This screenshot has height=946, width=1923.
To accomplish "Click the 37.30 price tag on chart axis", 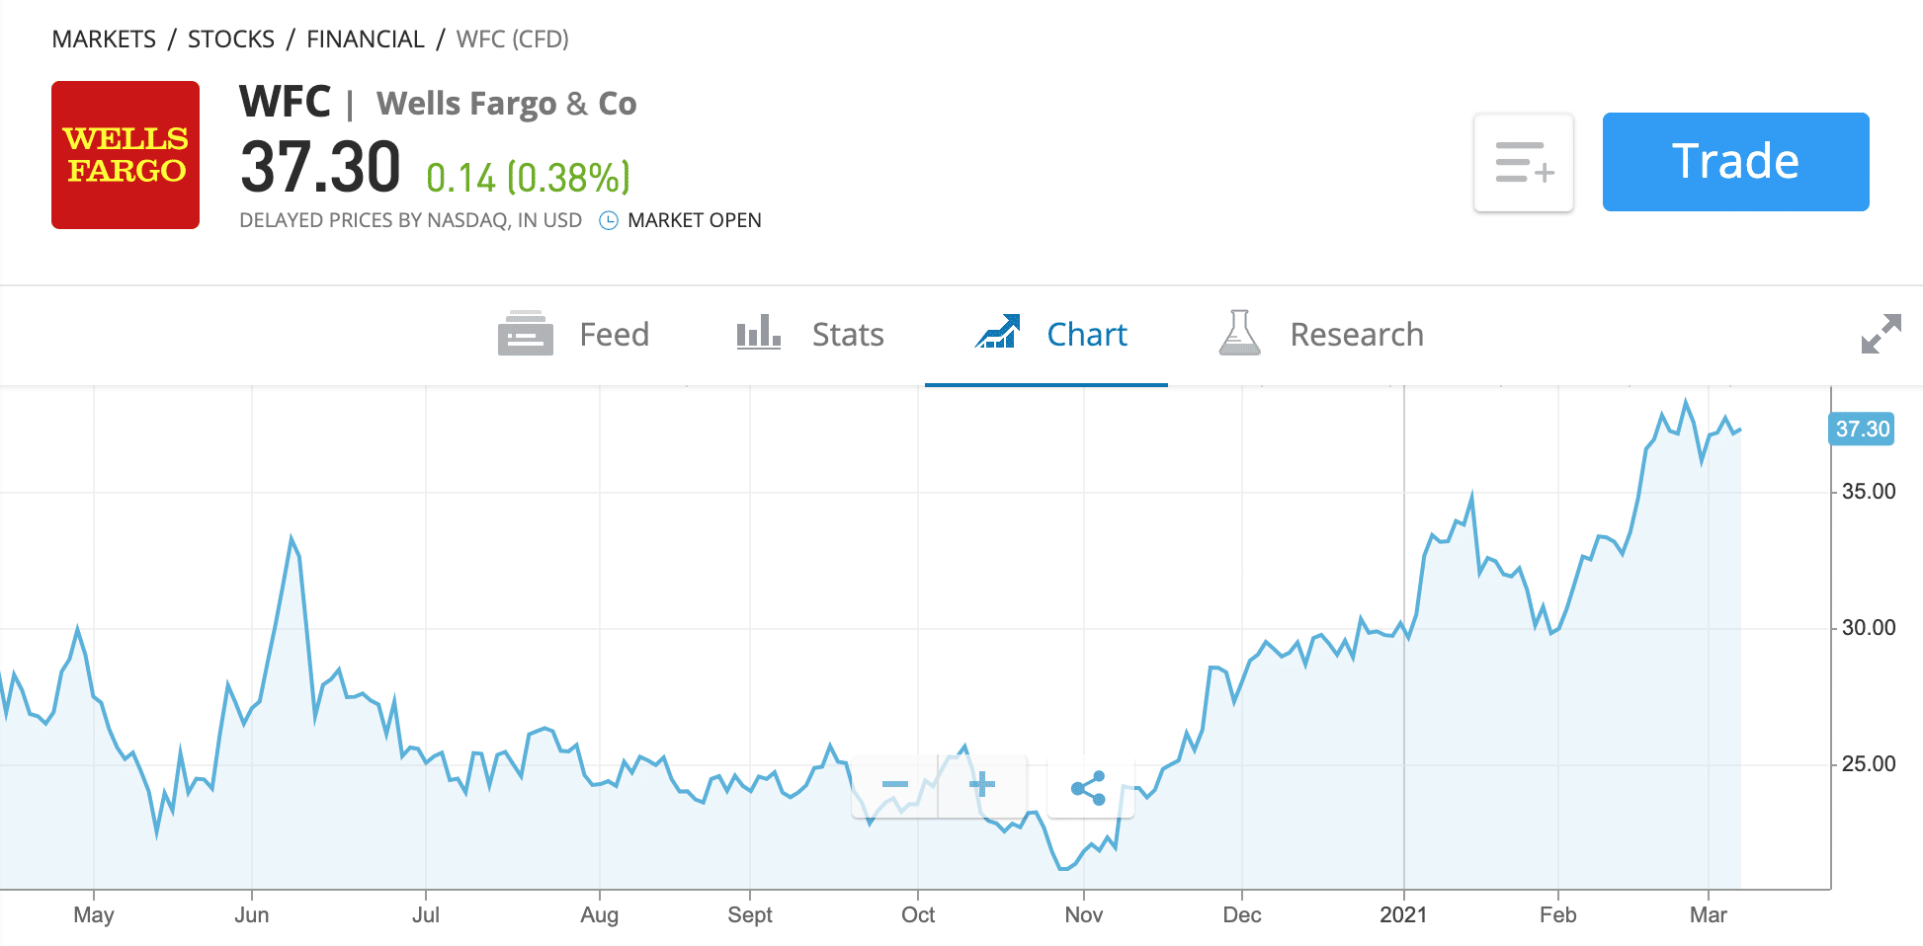I will pyautogui.click(x=1862, y=429).
